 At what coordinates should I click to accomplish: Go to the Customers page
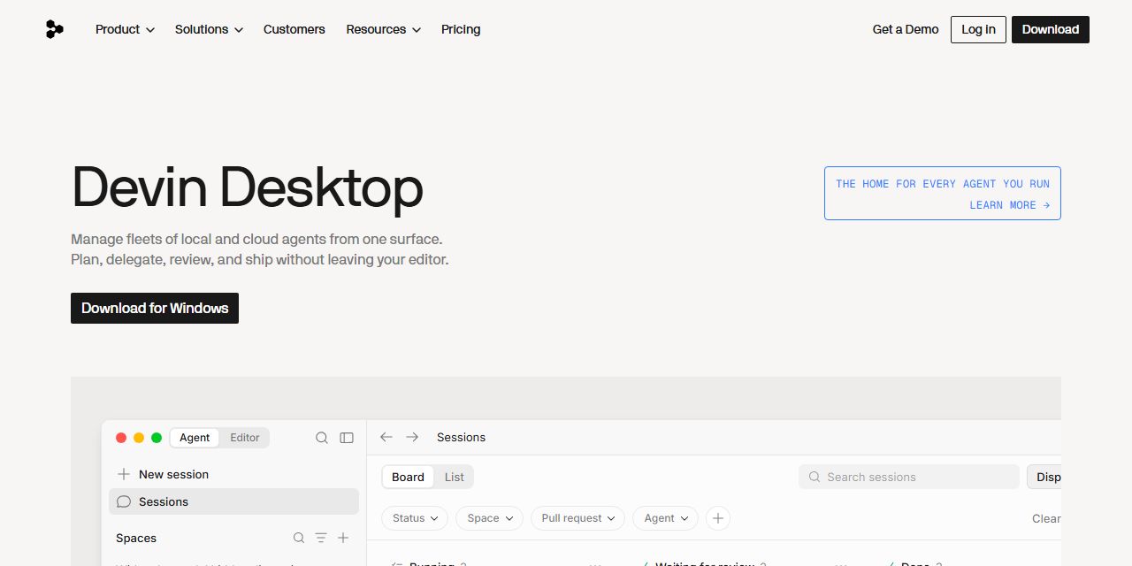(x=294, y=29)
